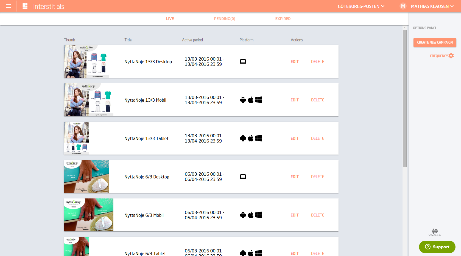Click the Interstitials page title
This screenshot has width=461, height=256.
[49, 6]
